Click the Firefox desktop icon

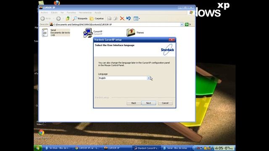coord(57,3)
